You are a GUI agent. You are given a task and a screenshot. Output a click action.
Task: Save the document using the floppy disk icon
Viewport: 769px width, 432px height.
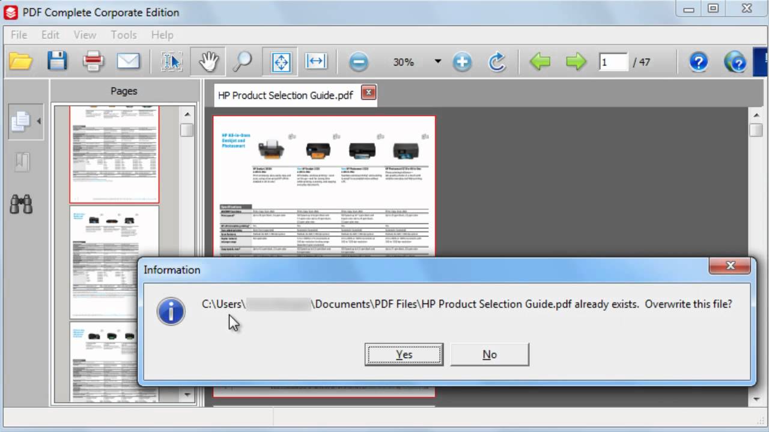coord(57,61)
